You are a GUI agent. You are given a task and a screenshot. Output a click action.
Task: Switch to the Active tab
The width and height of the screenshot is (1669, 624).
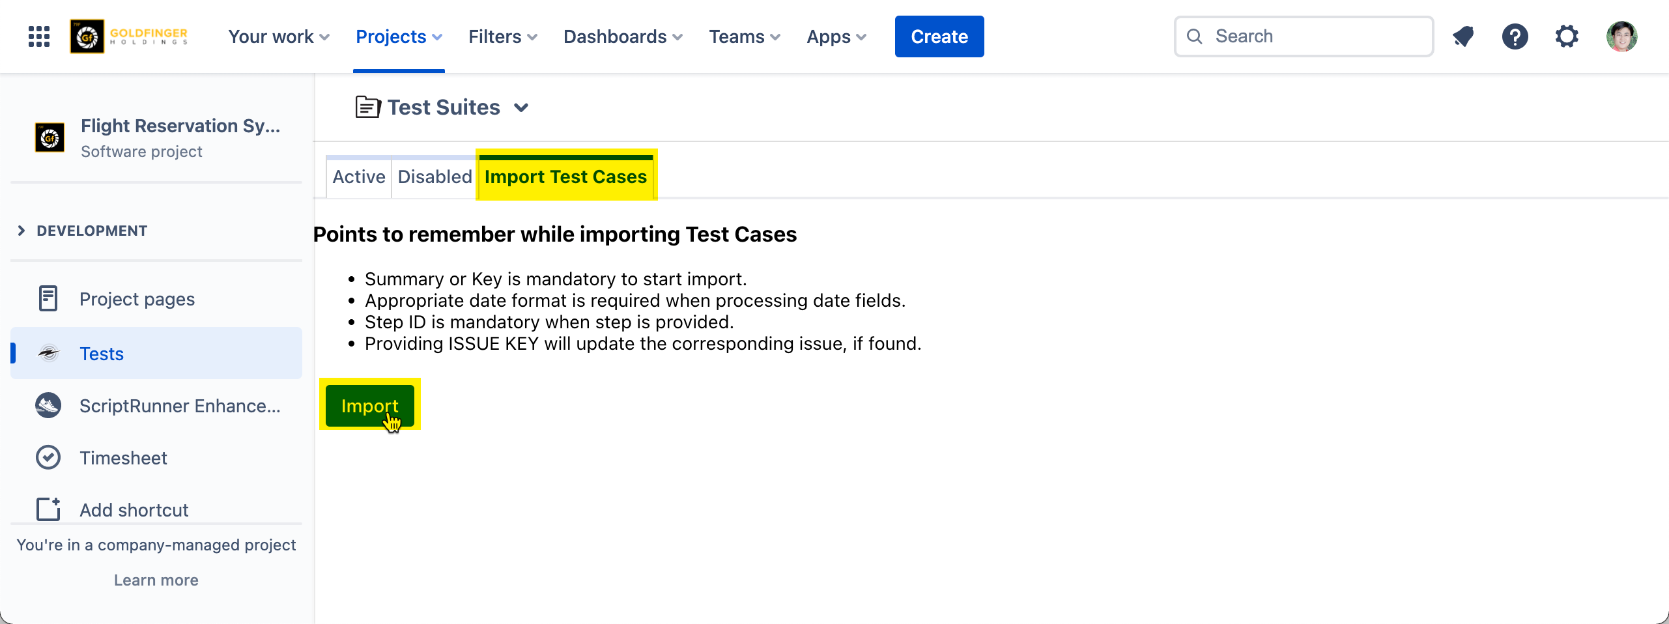tap(358, 177)
